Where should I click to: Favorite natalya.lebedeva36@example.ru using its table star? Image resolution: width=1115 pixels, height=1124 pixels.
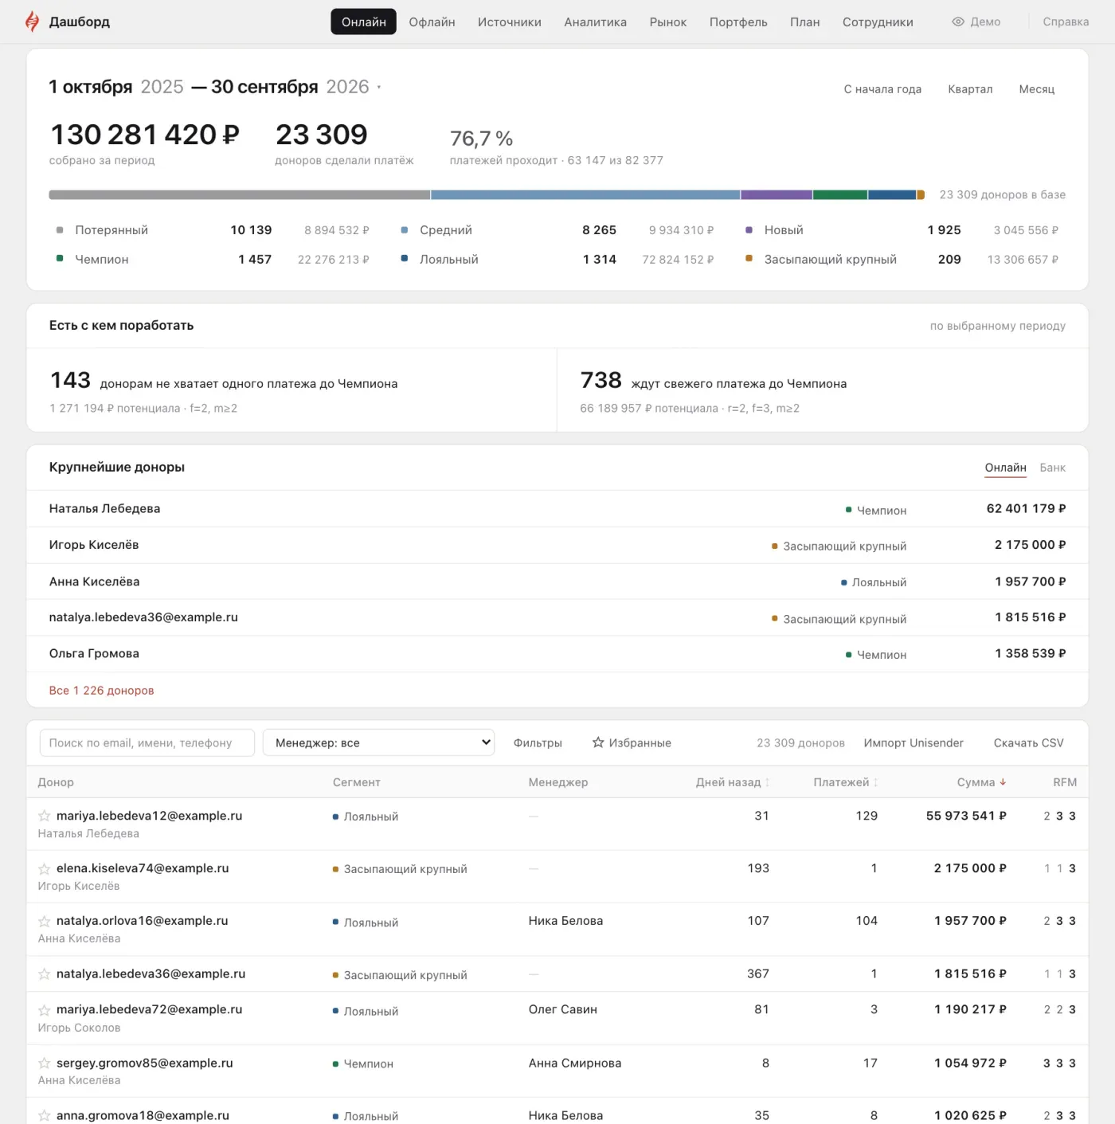(x=45, y=974)
